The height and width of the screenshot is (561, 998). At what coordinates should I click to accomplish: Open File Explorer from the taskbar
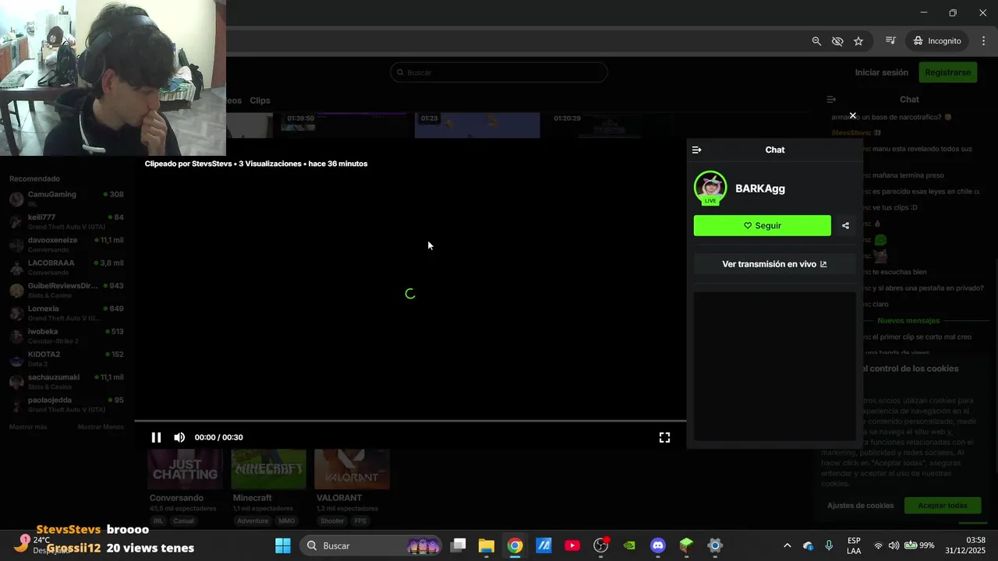pyautogui.click(x=487, y=545)
